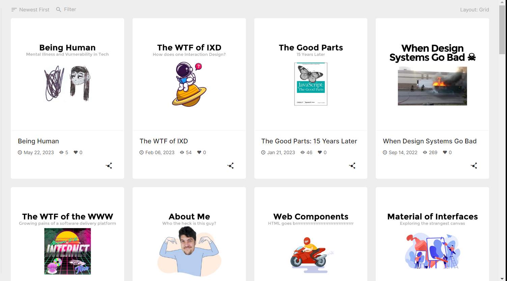Open the Material of Interfaces thumbnail
The image size is (507, 281).
[432, 234]
